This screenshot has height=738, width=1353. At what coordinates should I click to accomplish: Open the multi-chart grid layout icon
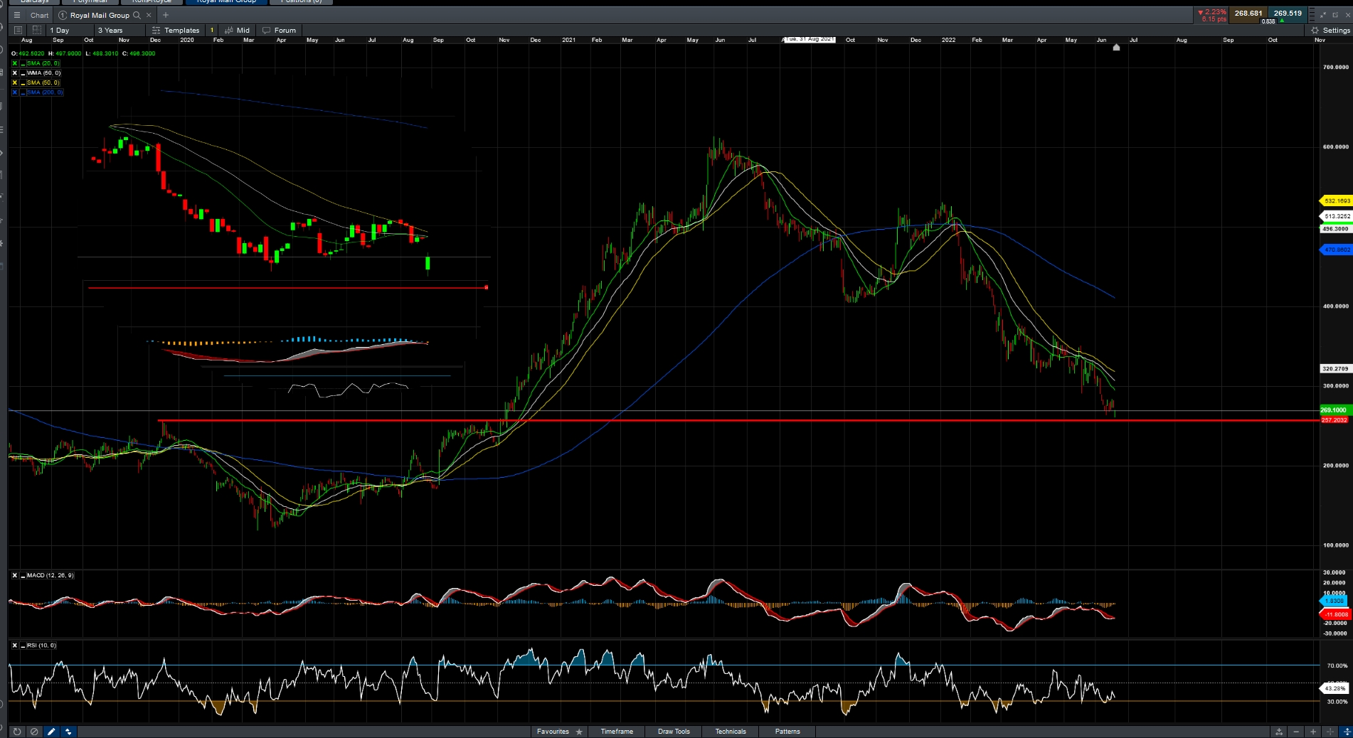tap(36, 30)
